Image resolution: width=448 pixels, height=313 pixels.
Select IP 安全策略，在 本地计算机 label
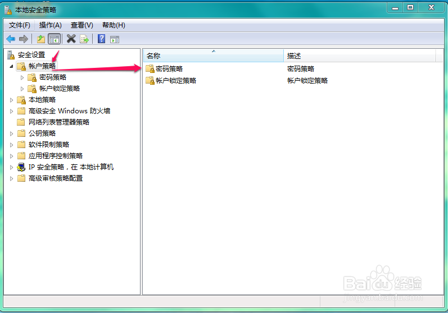pyautogui.click(x=71, y=167)
